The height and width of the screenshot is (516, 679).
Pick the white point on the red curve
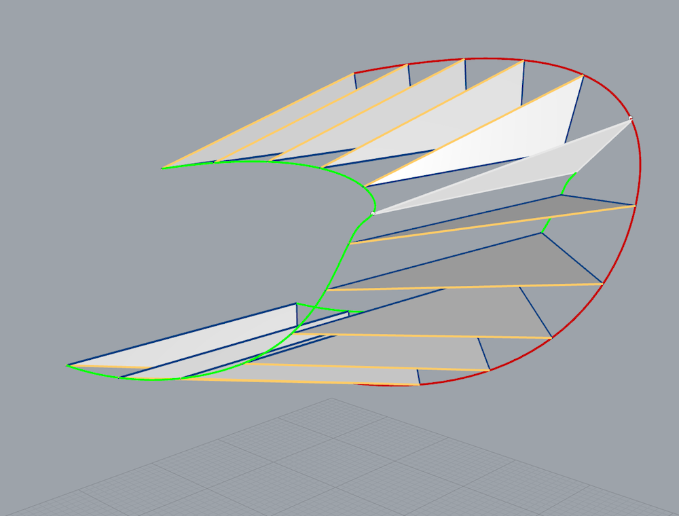(631, 117)
